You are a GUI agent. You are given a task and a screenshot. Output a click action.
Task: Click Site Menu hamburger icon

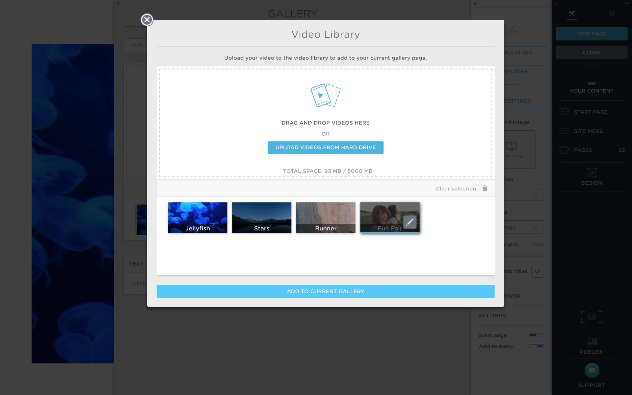pyautogui.click(x=564, y=131)
